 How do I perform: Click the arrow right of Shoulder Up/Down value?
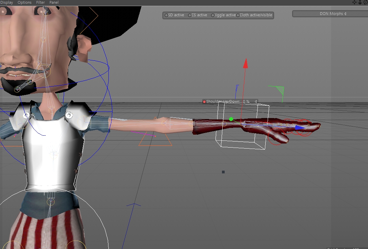255,101
